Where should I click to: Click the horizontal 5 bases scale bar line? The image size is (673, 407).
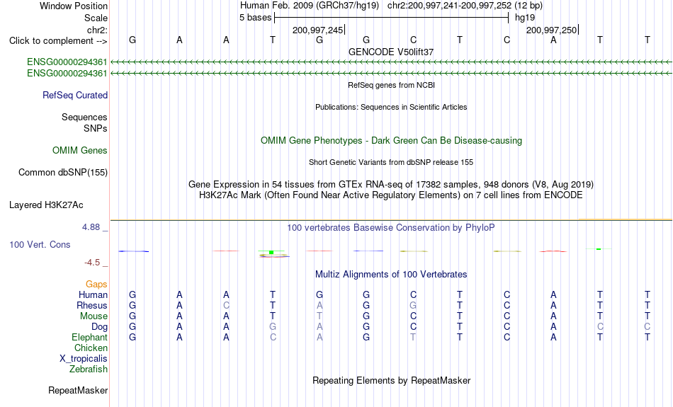point(392,18)
